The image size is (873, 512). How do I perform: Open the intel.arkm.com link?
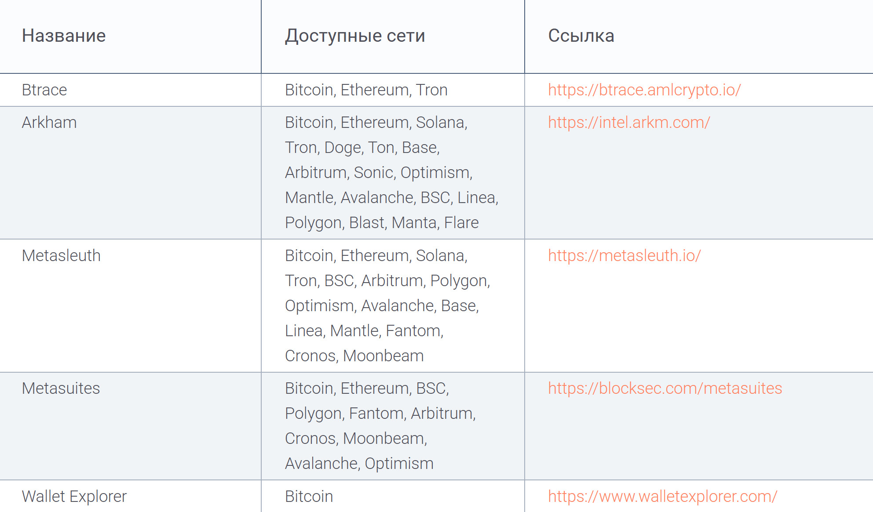(629, 123)
